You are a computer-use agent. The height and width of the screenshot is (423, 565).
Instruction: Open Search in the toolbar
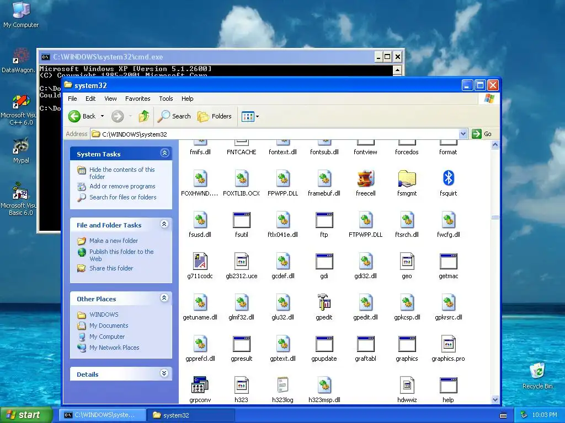click(x=174, y=116)
